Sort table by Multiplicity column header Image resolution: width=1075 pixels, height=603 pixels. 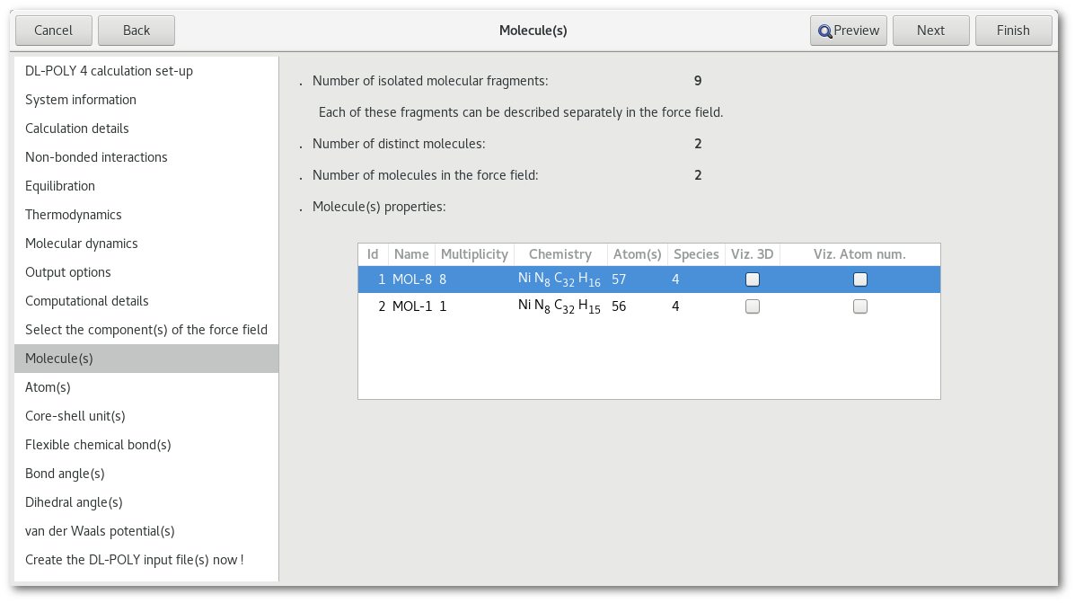click(x=474, y=254)
